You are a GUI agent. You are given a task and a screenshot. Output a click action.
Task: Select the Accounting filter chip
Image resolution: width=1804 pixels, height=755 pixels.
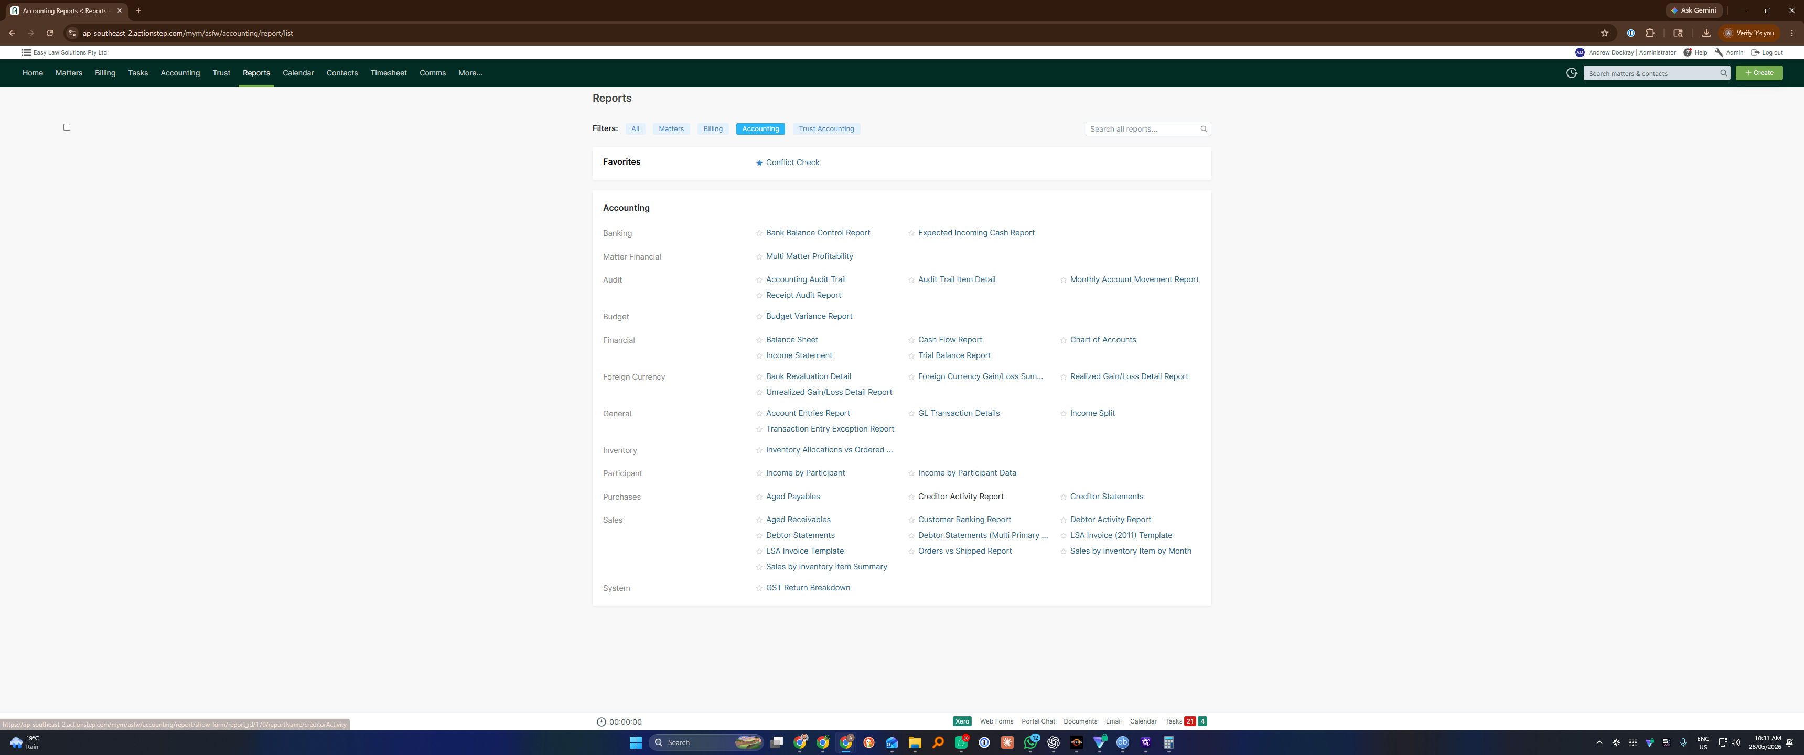760,129
